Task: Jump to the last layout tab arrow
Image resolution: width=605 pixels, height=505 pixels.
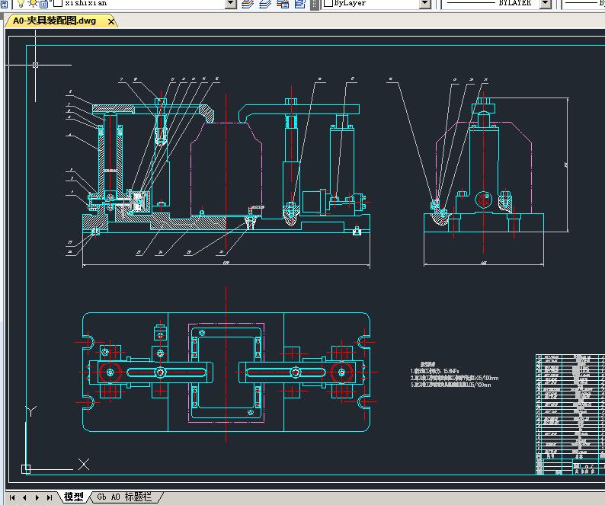Action: (50, 497)
